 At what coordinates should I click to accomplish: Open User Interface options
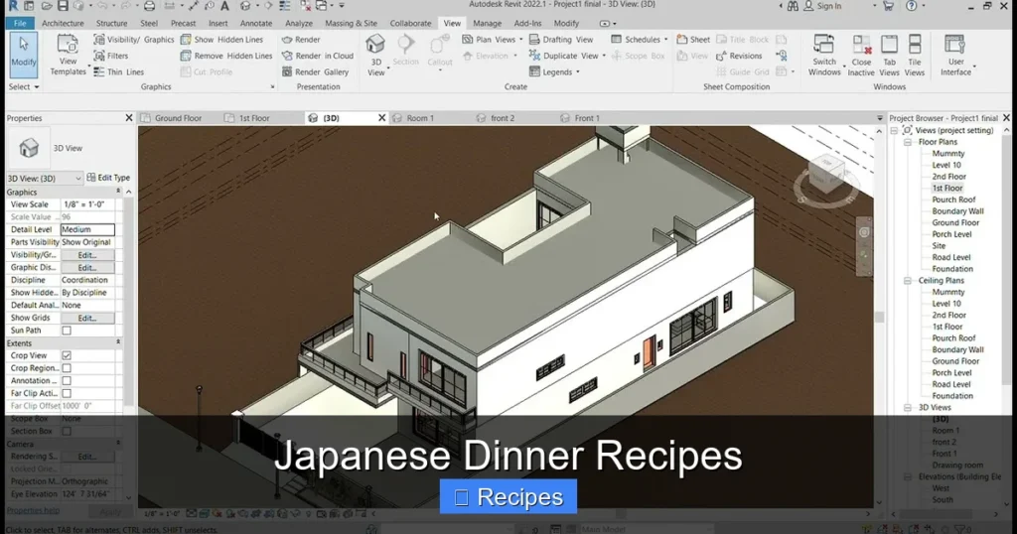[x=956, y=55]
